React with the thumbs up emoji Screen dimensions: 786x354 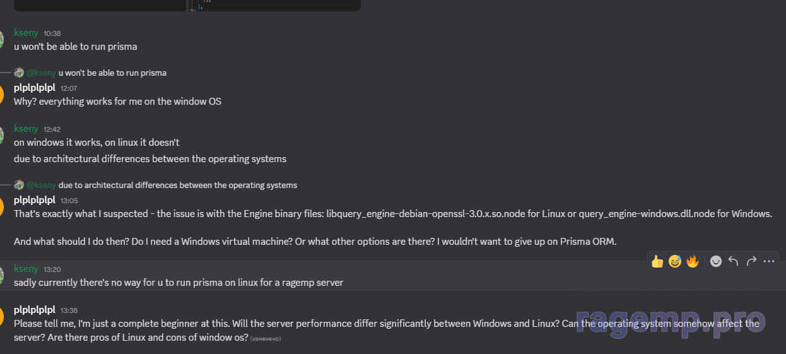657,261
